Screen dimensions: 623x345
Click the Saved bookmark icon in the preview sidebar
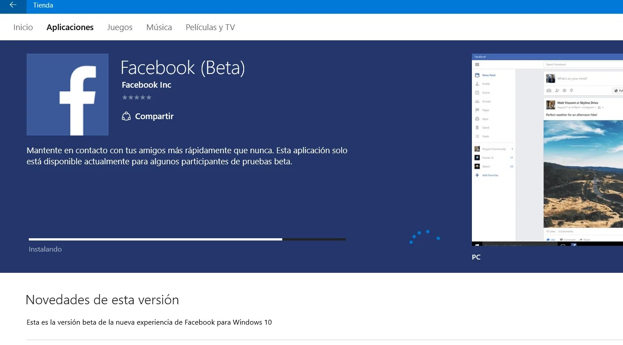point(478,128)
